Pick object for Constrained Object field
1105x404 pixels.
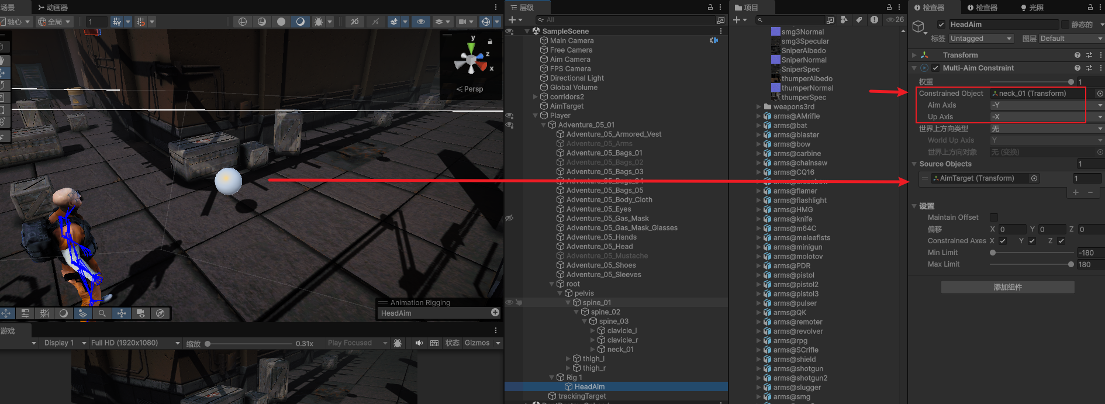[x=1100, y=94]
